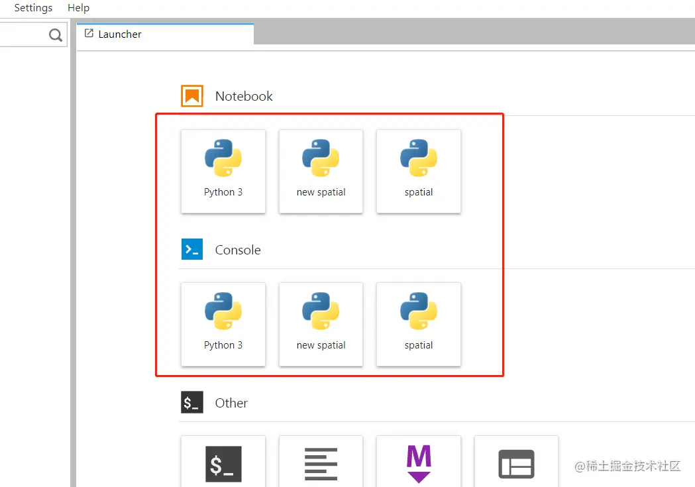695x487 pixels.
Task: Select the Launcher tab
Action: tap(165, 34)
